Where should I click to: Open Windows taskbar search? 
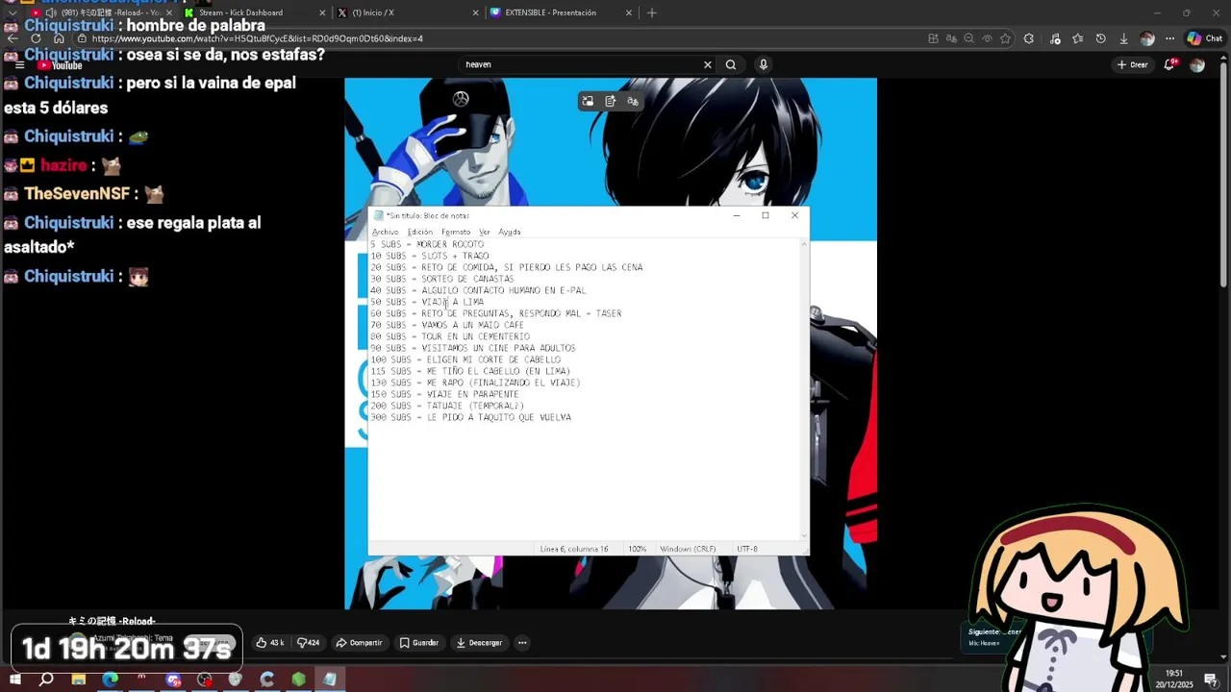[x=46, y=680]
